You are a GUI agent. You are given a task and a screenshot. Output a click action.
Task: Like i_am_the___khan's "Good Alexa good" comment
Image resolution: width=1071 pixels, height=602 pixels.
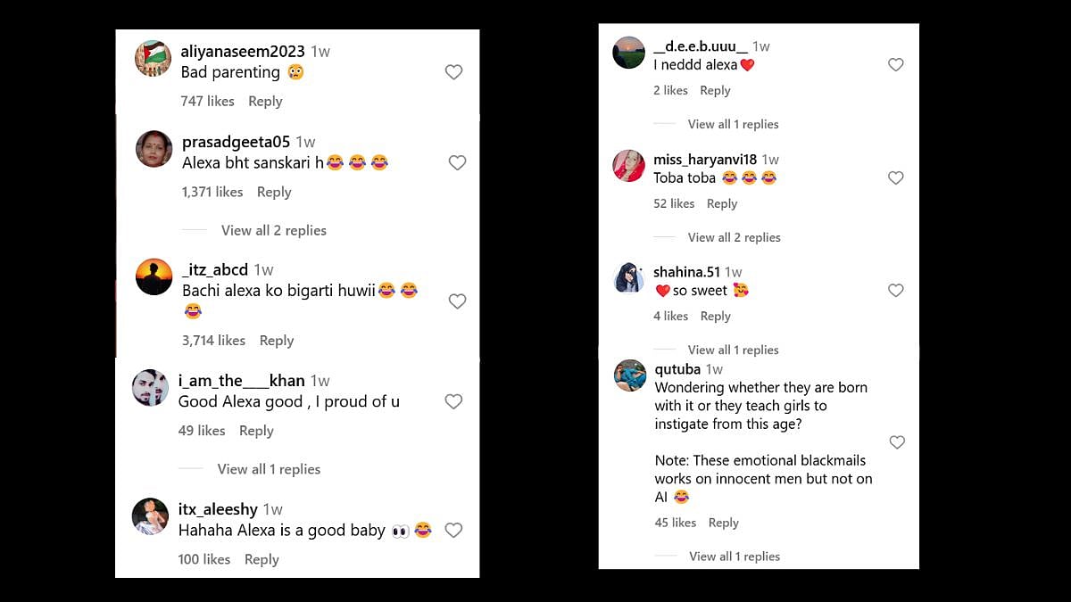pyautogui.click(x=453, y=401)
